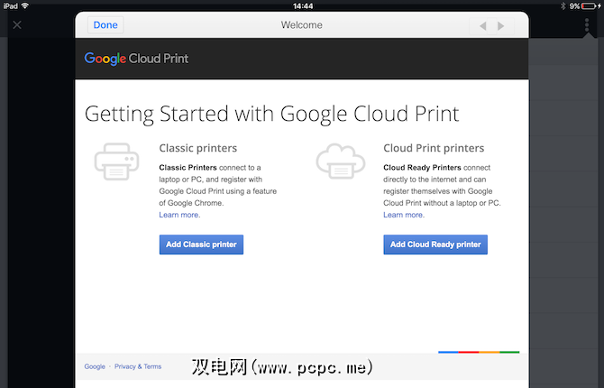Image resolution: width=604 pixels, height=388 pixels.
Task: Click the Welcome title in the header
Action: click(301, 25)
